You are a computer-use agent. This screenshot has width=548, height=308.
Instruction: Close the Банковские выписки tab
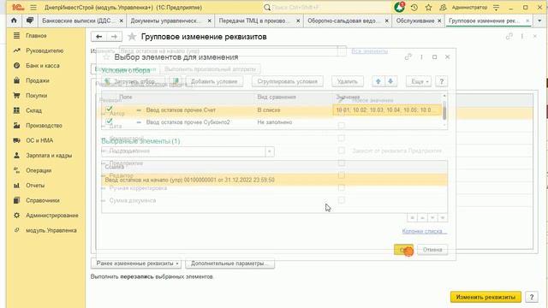click(x=121, y=21)
